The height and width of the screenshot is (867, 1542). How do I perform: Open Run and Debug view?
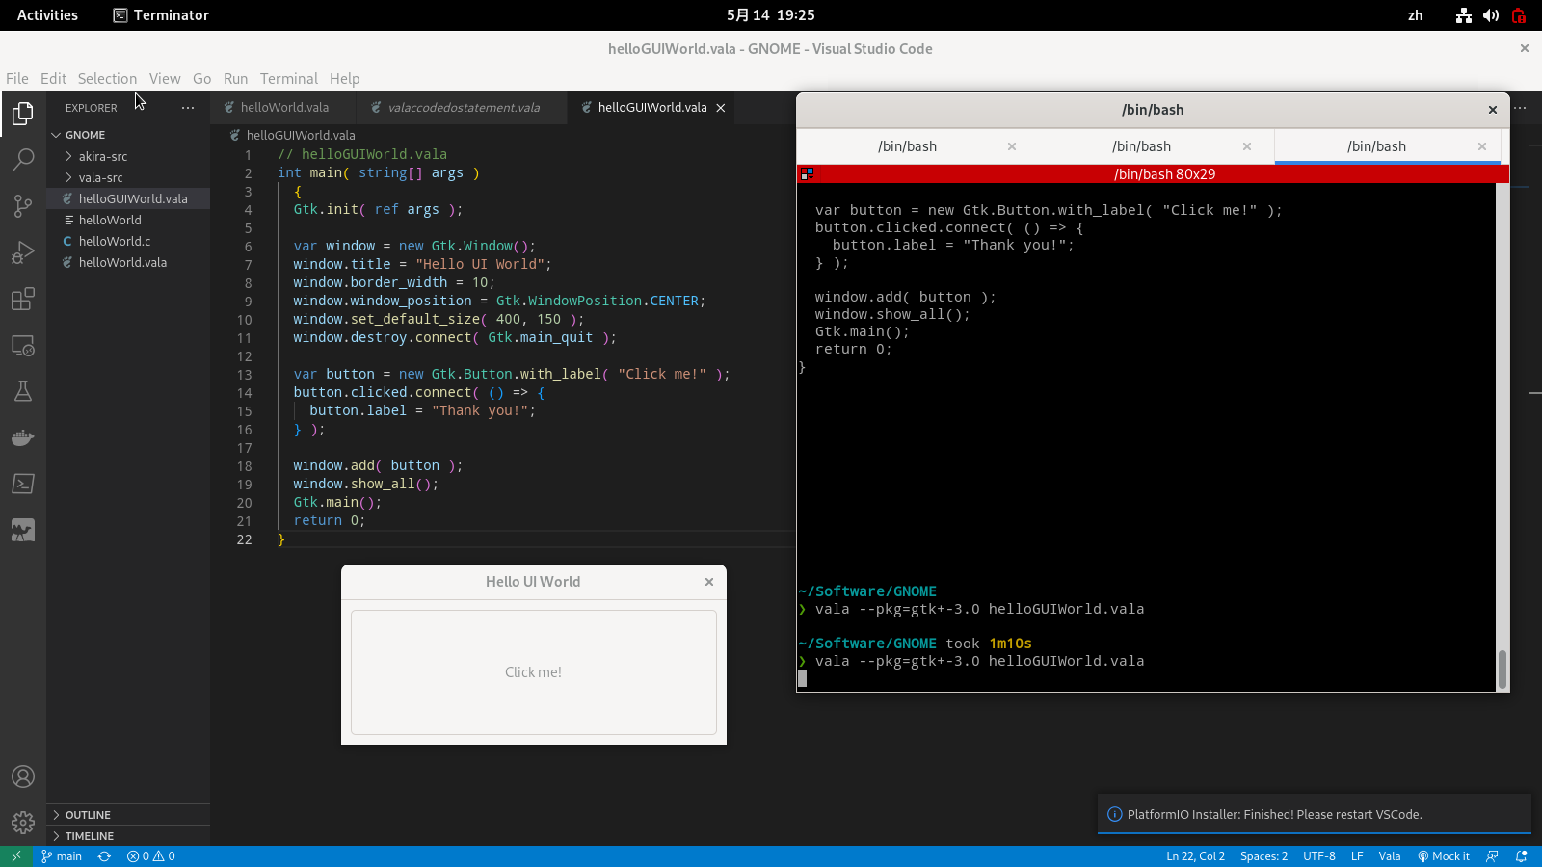[23, 252]
